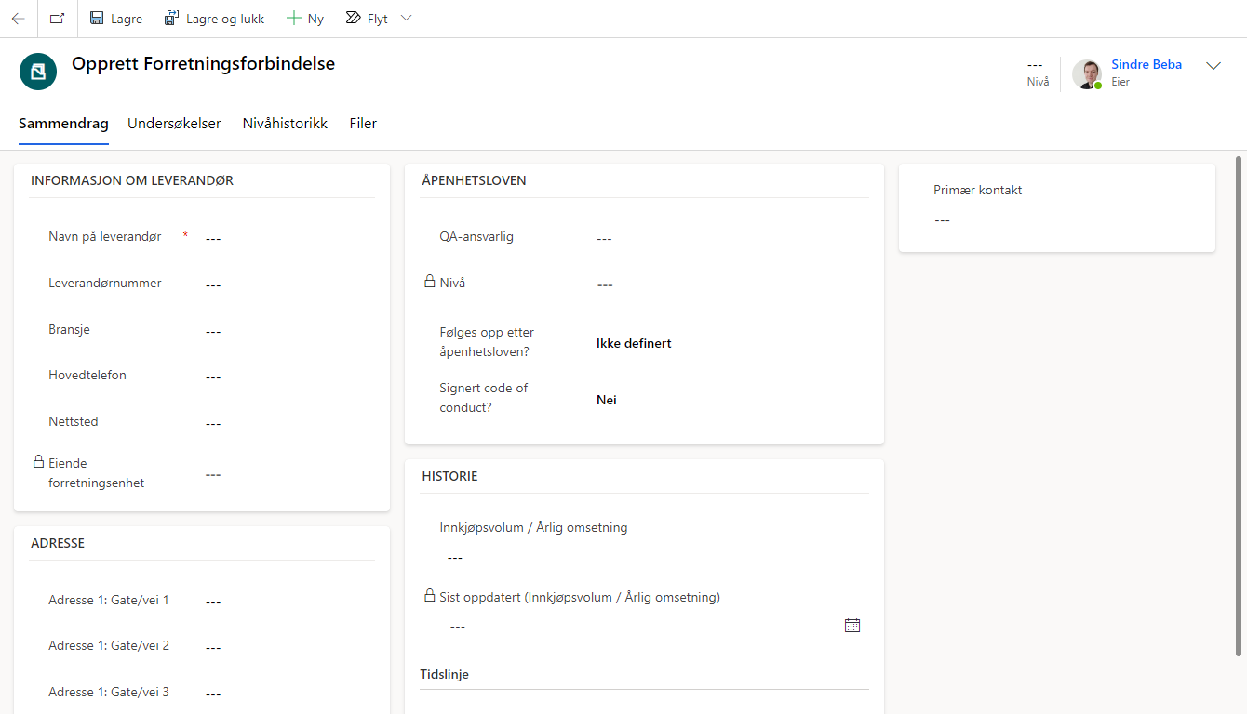Click Lagre og lukk button
Image resolution: width=1247 pixels, height=714 pixels.
214,19
